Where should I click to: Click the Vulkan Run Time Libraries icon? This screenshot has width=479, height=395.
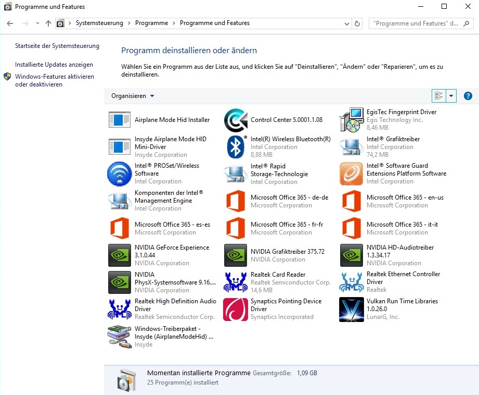coord(352,309)
